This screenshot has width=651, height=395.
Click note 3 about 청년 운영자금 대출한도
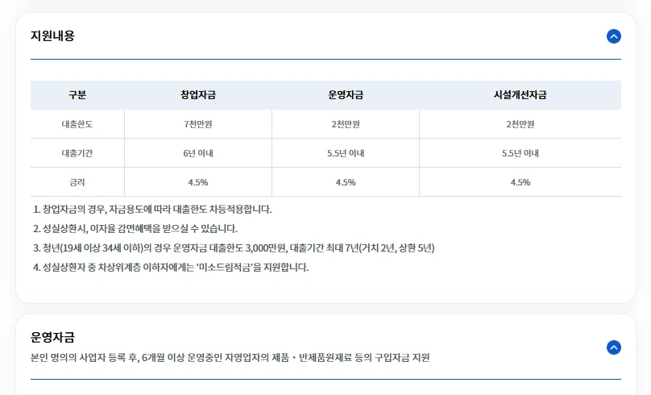(x=234, y=248)
